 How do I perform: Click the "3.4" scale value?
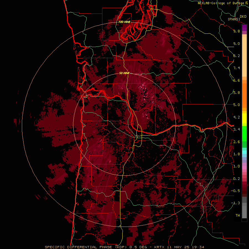tap(237, 129)
